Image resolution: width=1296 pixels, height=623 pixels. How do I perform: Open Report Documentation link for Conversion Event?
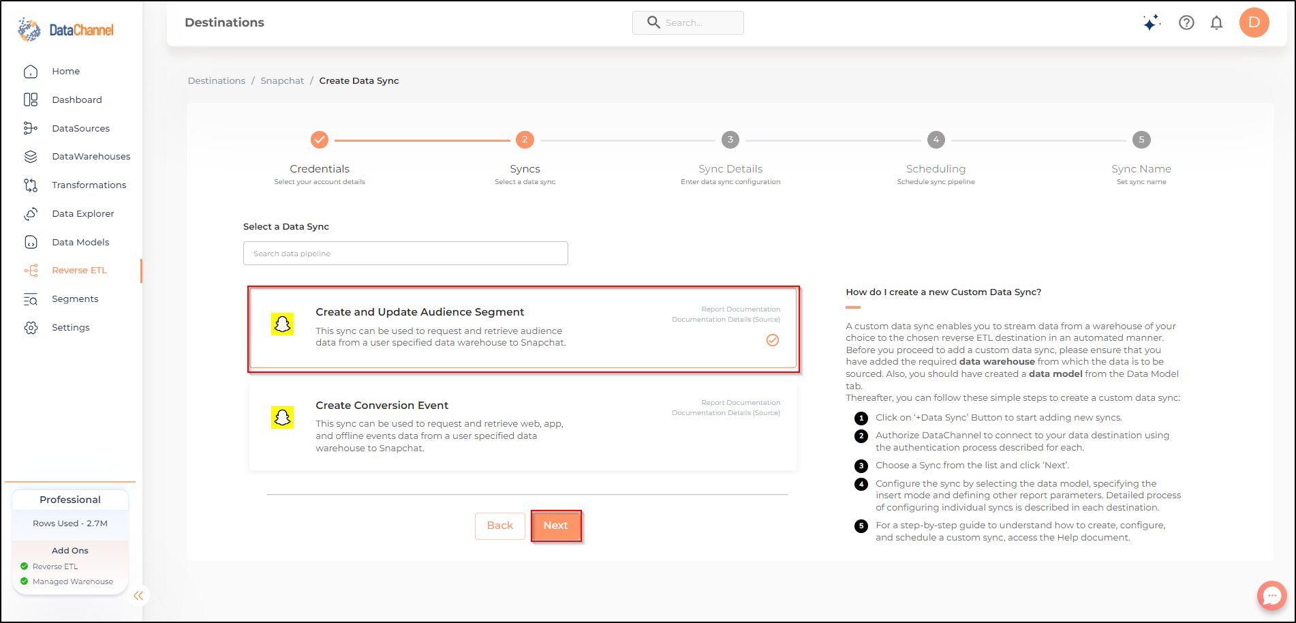[x=741, y=403]
